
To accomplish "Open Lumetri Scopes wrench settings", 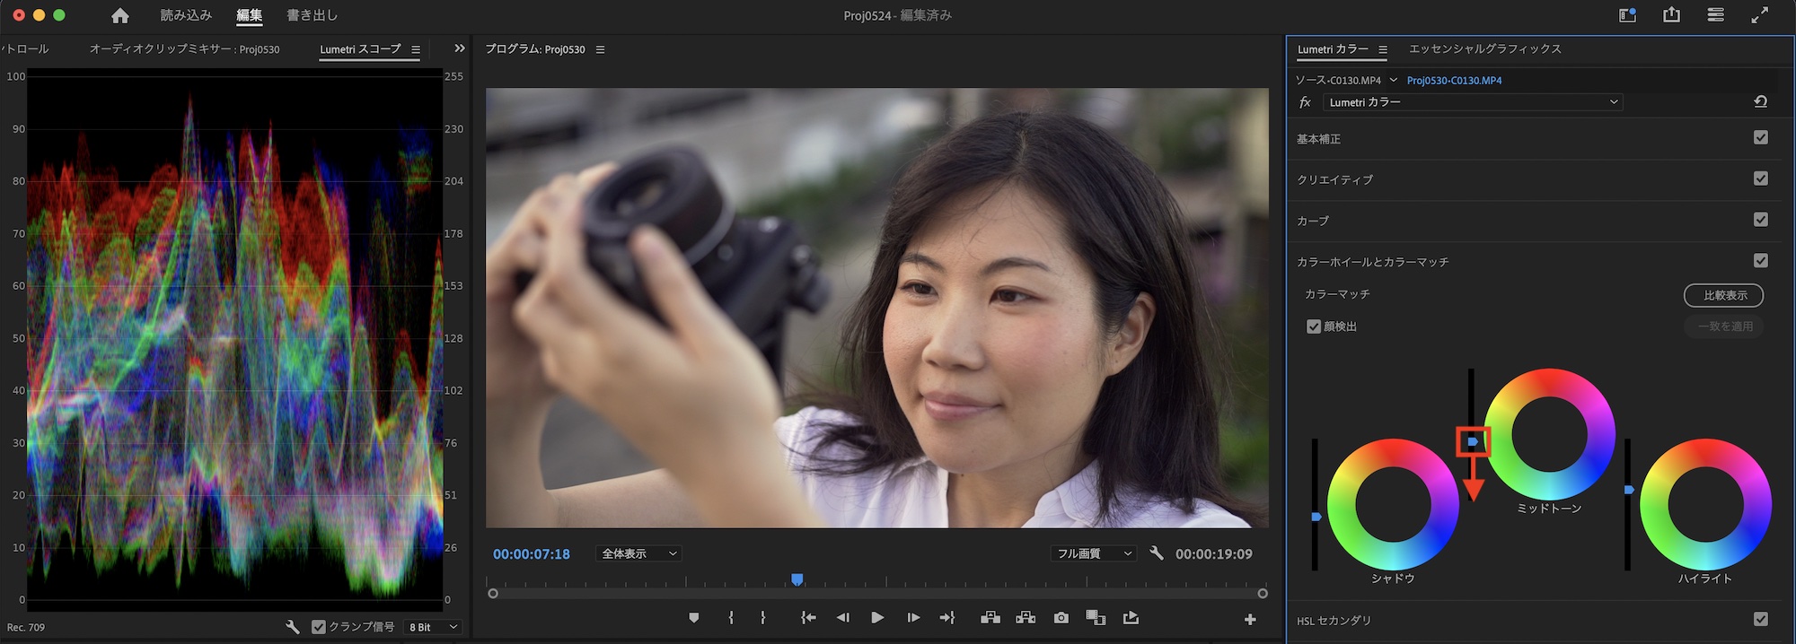I will coord(293,627).
